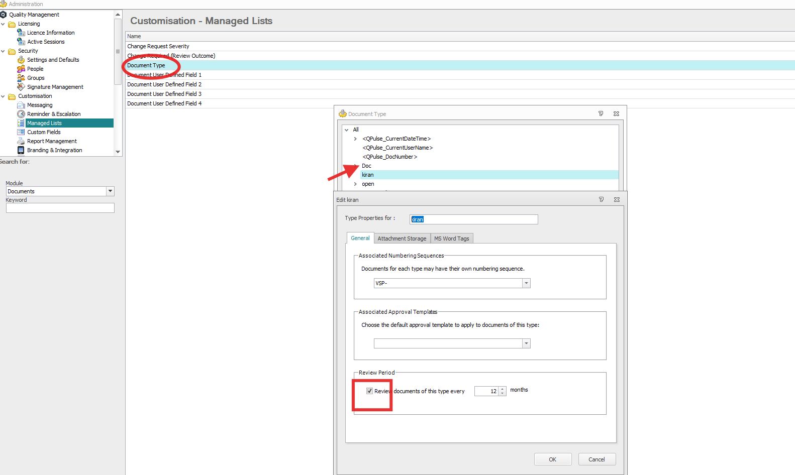The width and height of the screenshot is (795, 475).
Task: Click the OK button
Action: 553,459
